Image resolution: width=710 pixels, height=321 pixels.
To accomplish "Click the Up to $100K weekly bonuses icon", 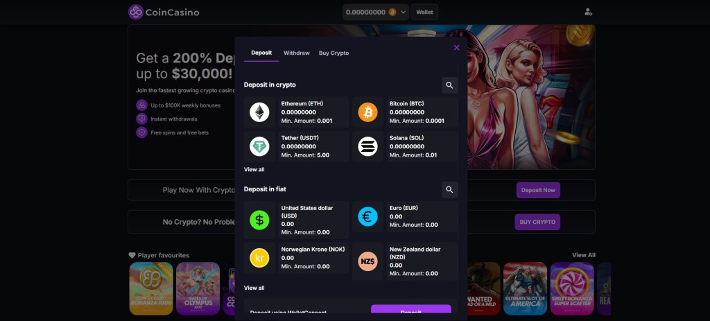I will [141, 105].
